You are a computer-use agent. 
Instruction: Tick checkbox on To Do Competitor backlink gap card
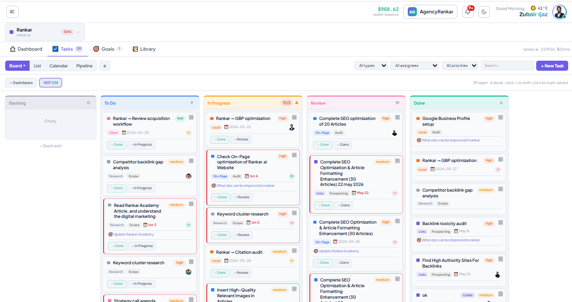click(x=191, y=161)
